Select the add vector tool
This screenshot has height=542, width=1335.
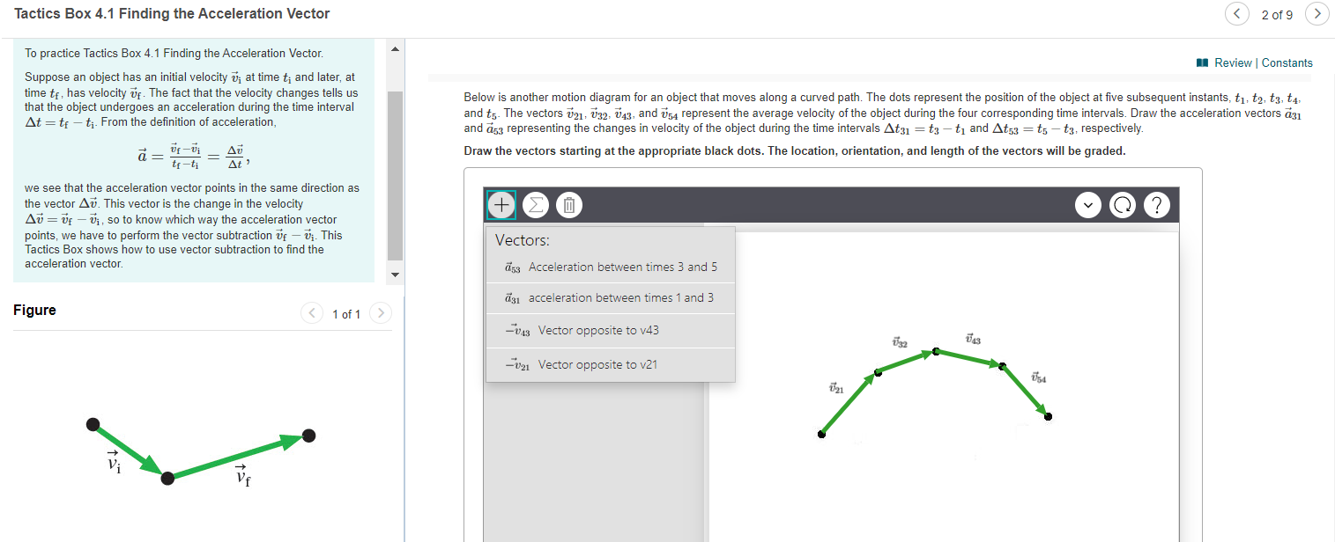click(x=501, y=204)
